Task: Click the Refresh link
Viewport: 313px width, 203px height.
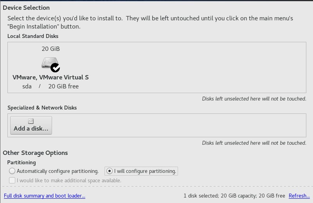Action: click(x=299, y=196)
